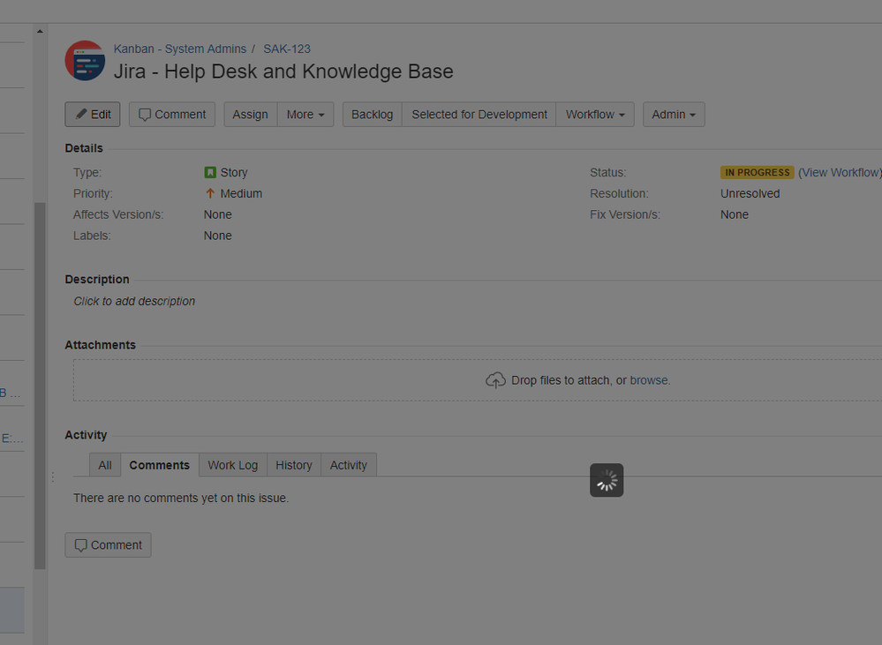The height and width of the screenshot is (645, 882).
Task: Switch to the History tab
Action: click(x=294, y=465)
